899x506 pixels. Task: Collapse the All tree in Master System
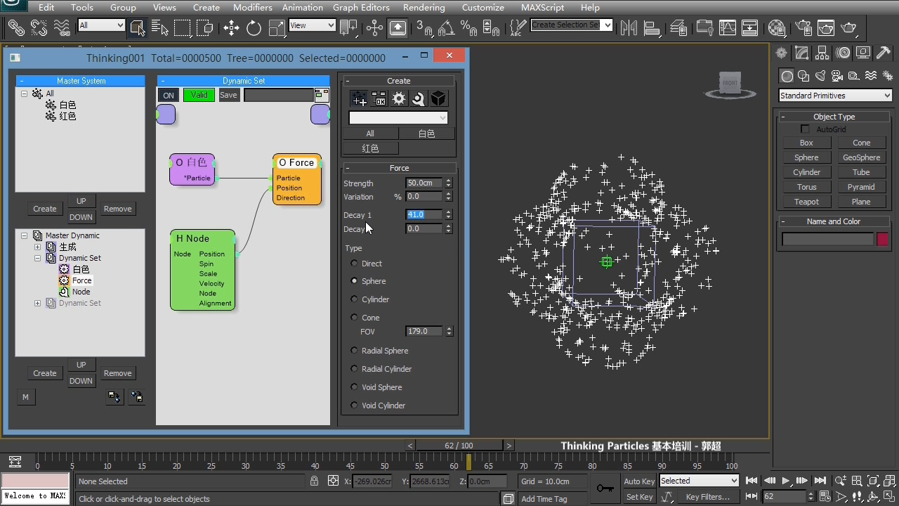click(24, 93)
